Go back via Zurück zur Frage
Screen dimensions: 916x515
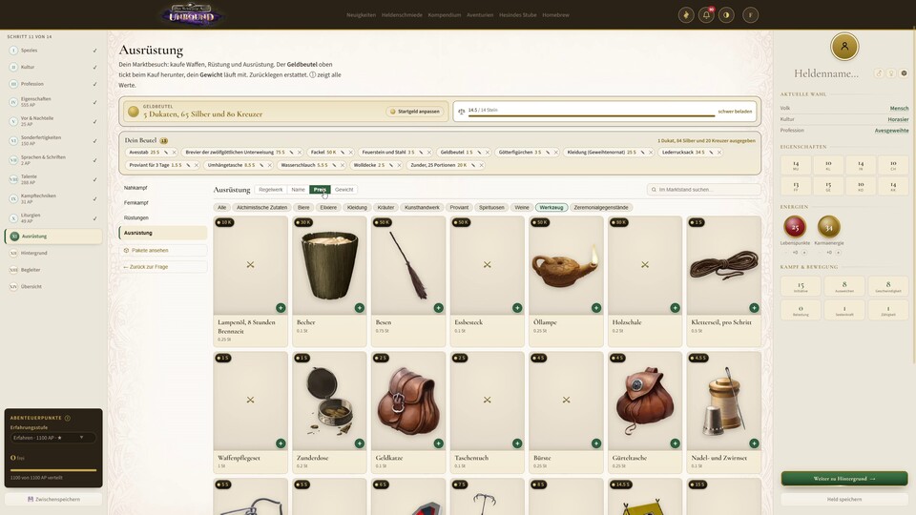pyautogui.click(x=163, y=267)
